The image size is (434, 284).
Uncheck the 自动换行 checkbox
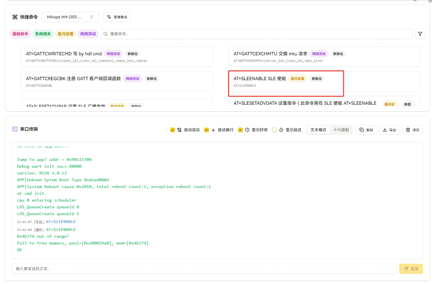(x=207, y=130)
